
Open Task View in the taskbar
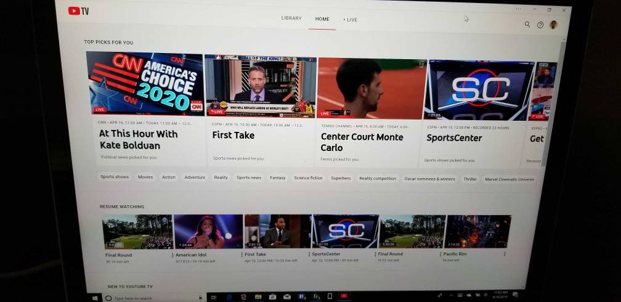click(213, 297)
